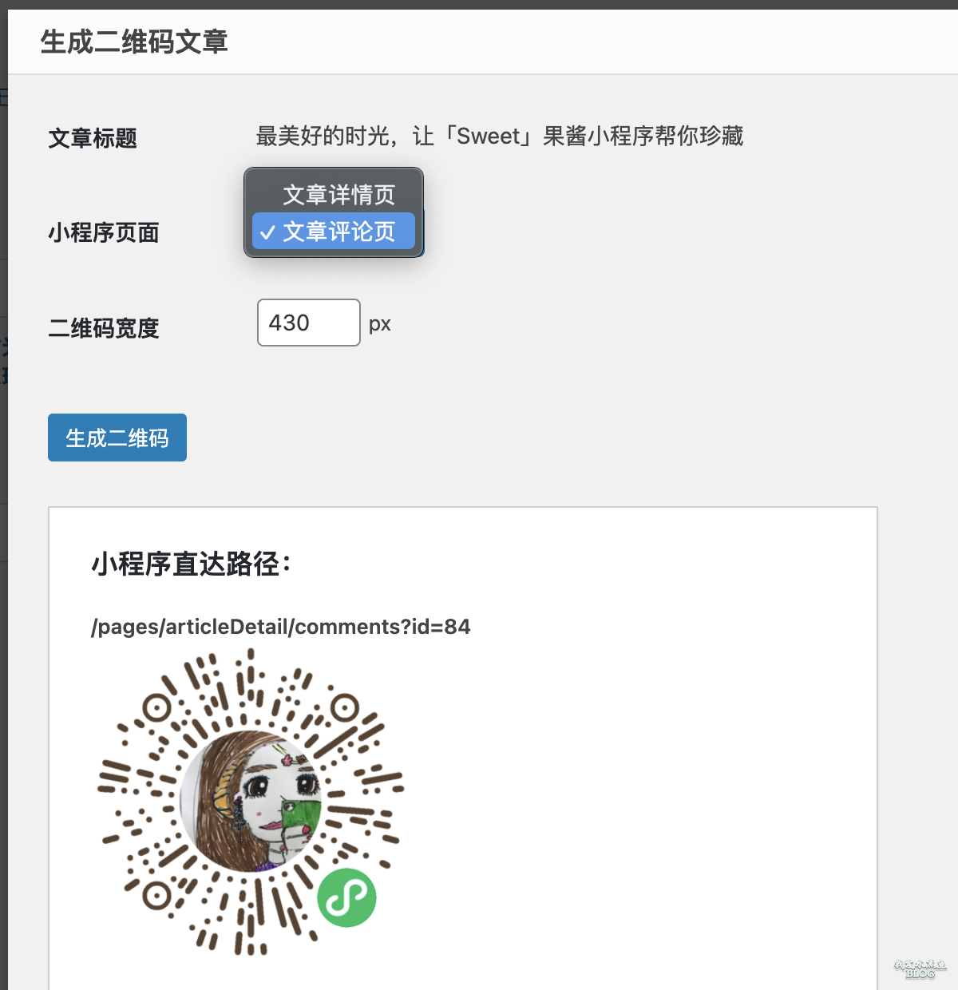The image size is (958, 990).
Task: Click the 文章标题 field label
Action: [x=93, y=138]
